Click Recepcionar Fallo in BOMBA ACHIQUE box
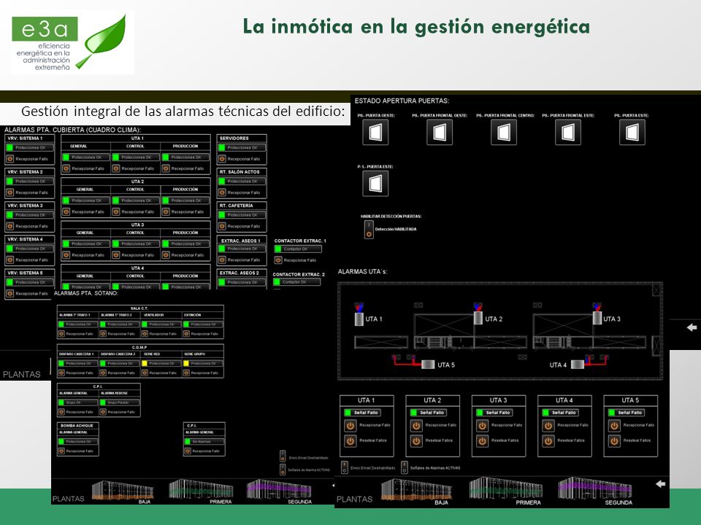Viewport: 701px width, 525px height. [61, 451]
